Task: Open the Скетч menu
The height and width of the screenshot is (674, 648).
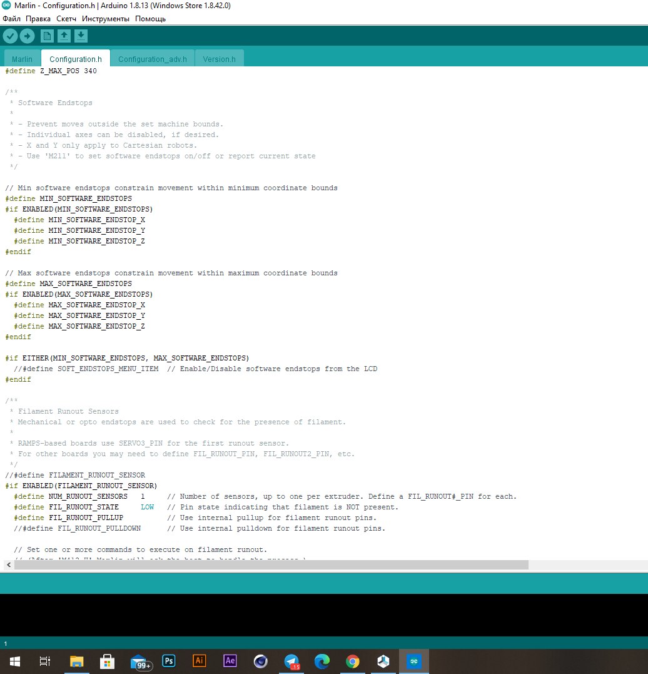Action: tap(66, 19)
